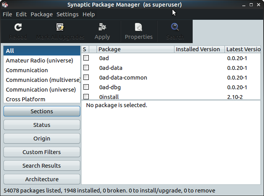The width and height of the screenshot is (264, 196).
Task: Toggle the checkbox for 0ad package
Action: coord(86,58)
